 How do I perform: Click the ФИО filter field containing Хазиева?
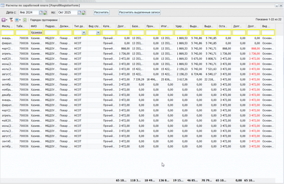coord(36,33)
